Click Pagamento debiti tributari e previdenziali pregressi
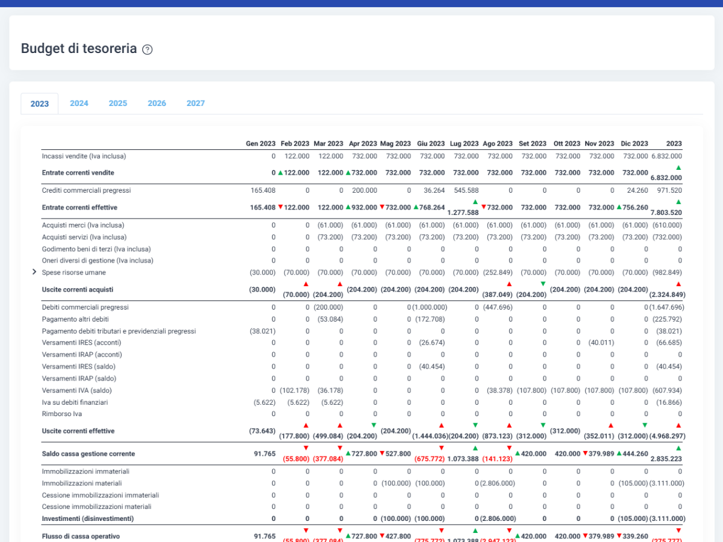This screenshot has width=723, height=542. 119,331
